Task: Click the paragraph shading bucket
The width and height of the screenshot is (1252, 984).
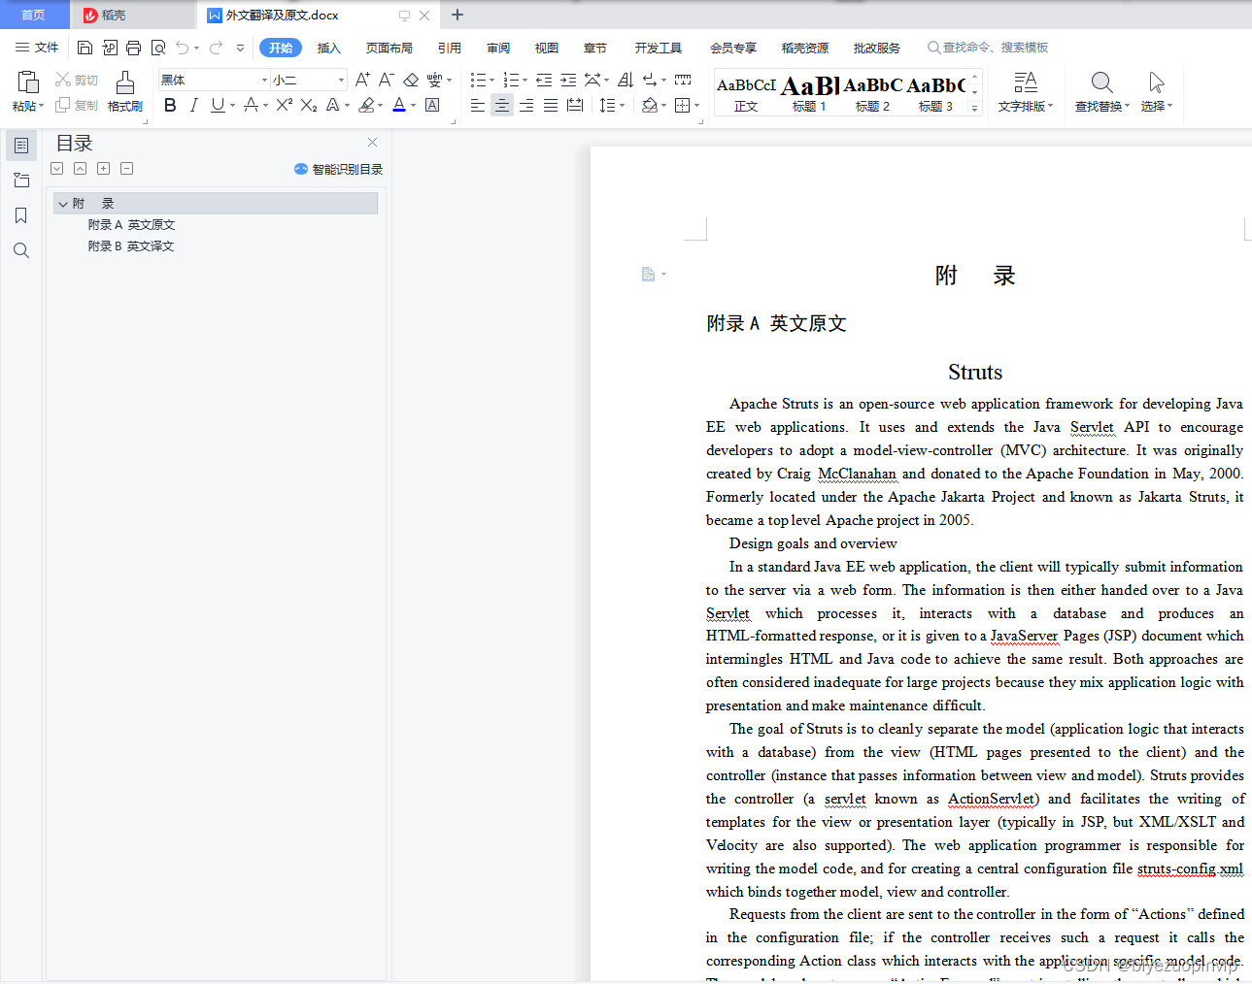Action: [650, 105]
